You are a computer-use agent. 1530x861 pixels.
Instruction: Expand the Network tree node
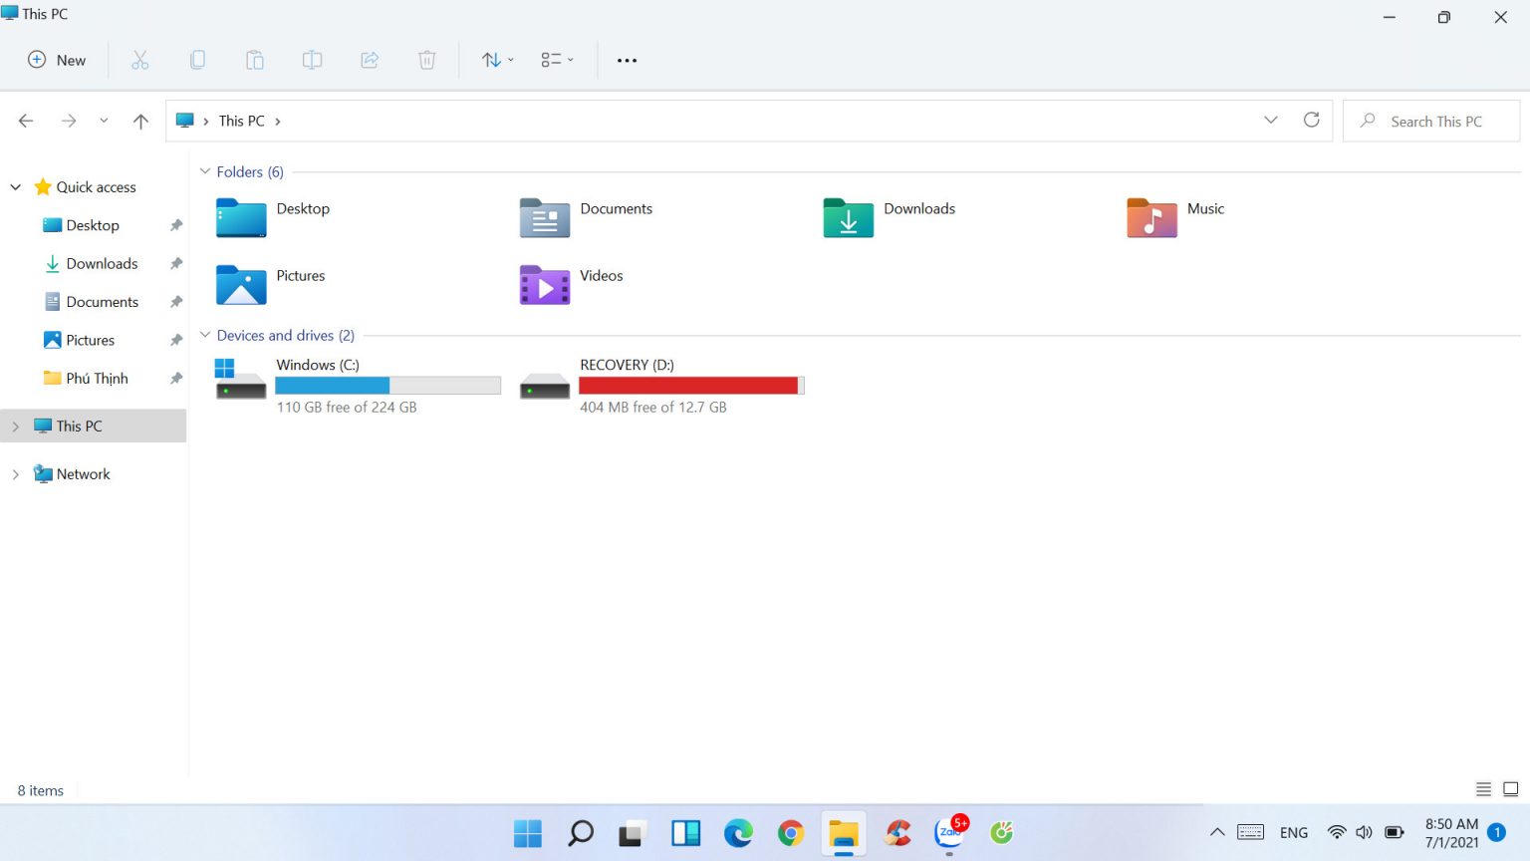pos(15,474)
